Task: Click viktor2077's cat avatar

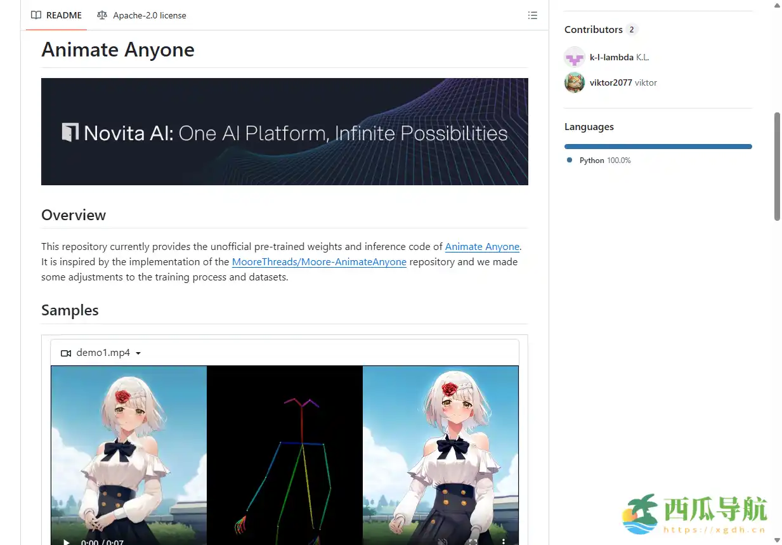Action: (x=574, y=82)
